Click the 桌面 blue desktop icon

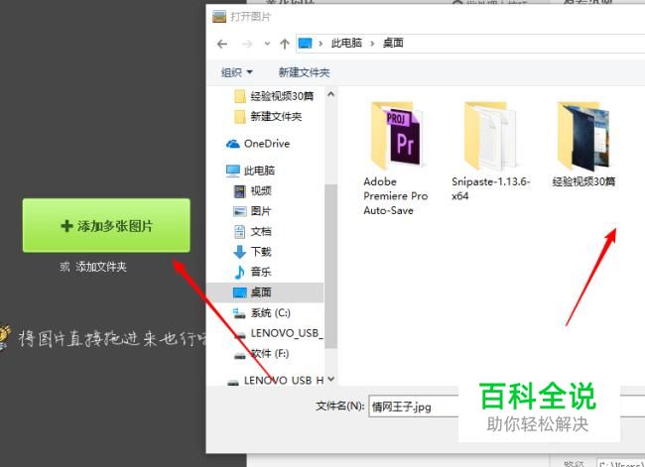[239, 292]
